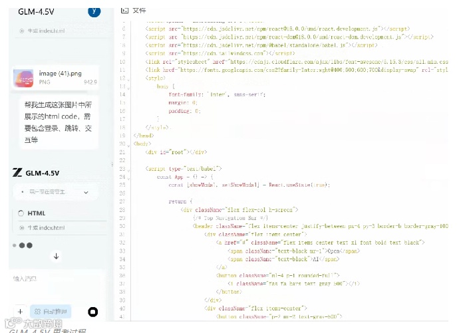Focus the message input field

(x=57, y=279)
